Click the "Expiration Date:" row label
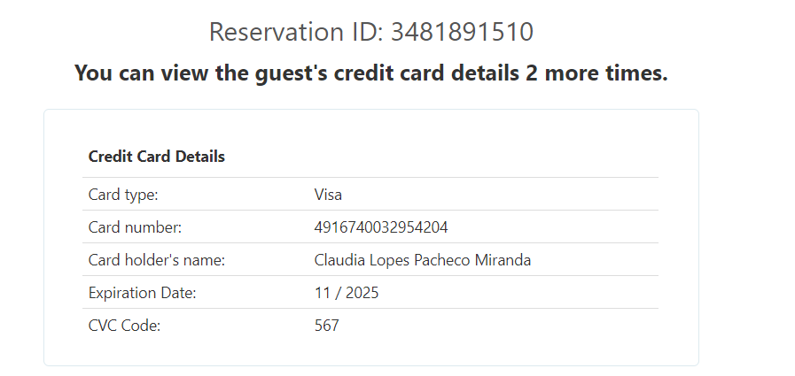The height and width of the screenshot is (376, 795). (142, 293)
